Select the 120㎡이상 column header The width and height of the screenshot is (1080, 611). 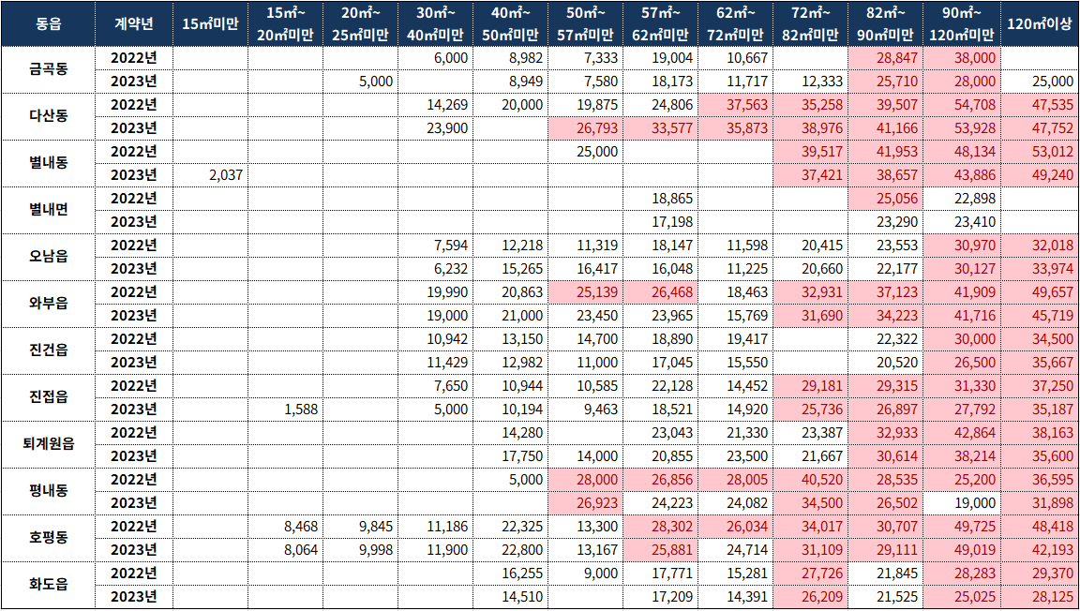coord(1040,24)
